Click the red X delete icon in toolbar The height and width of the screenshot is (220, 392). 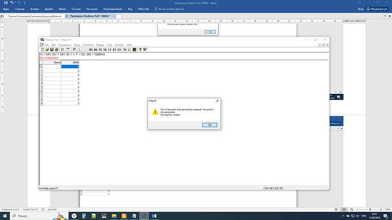click(x=62, y=49)
